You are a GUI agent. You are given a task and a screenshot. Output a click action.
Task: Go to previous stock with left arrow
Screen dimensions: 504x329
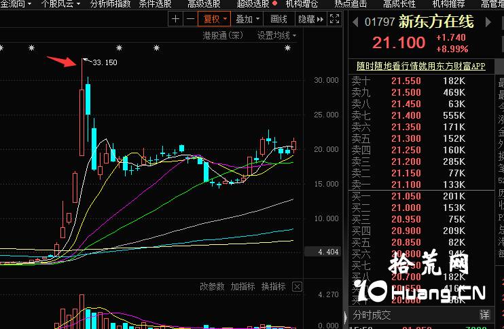(355, 22)
